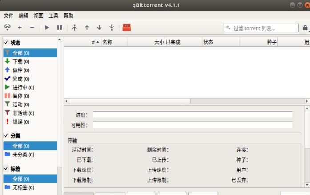This screenshot has width=310, height=195.
Task: Select 全部 under 分类 section
Action: coord(30,146)
